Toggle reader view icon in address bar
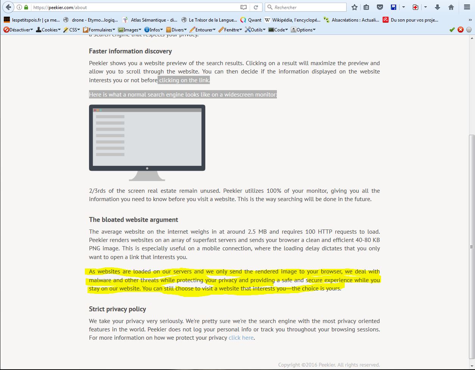The image size is (475, 370). coord(244,7)
